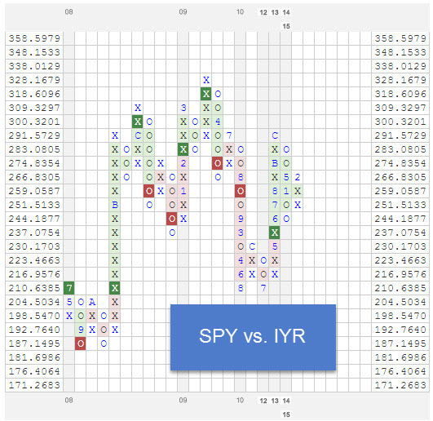This screenshot has height=421, width=433.
Task: Click the SPY vs. IYR title box
Action: click(253, 337)
